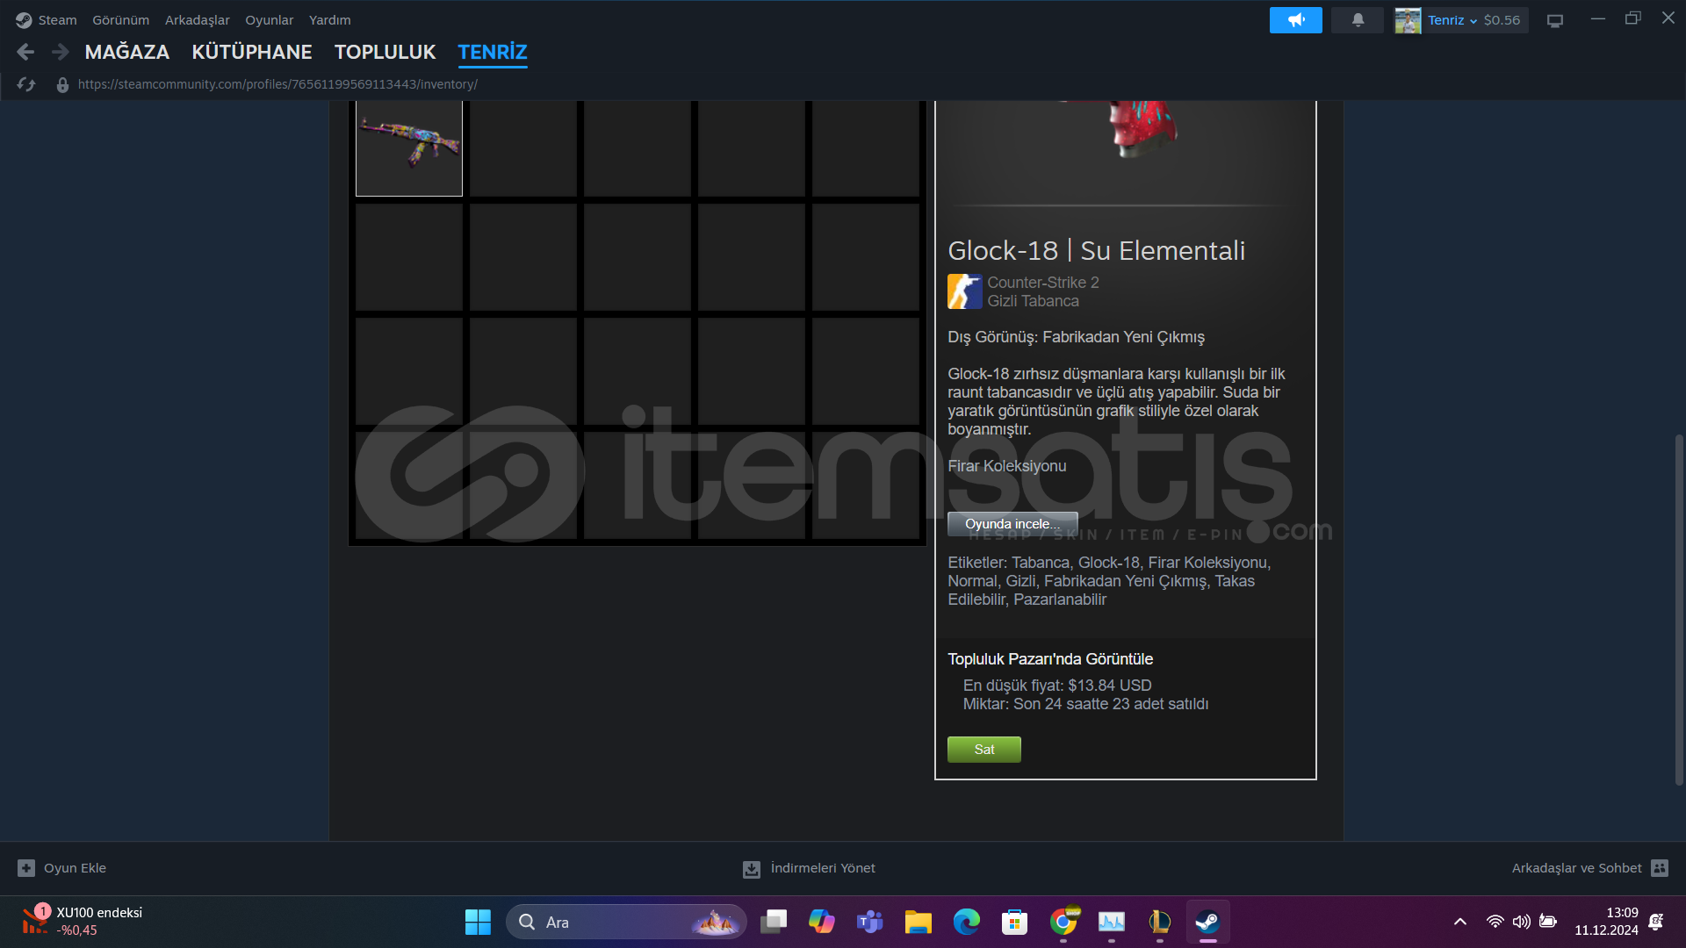
Task: Open Steam from the Windows taskbar
Action: click(1207, 922)
